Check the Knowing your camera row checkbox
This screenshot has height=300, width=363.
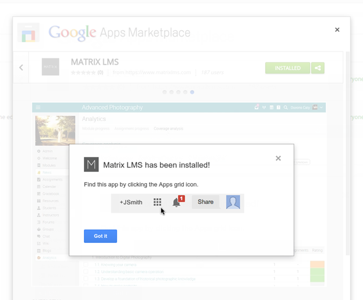click(86, 264)
